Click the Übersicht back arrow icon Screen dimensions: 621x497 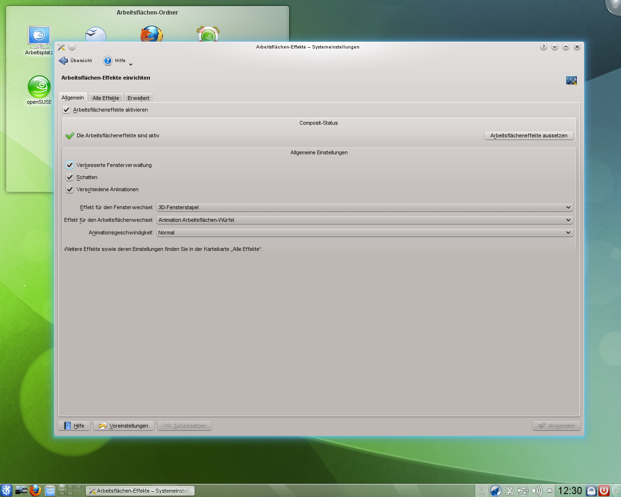click(x=64, y=61)
